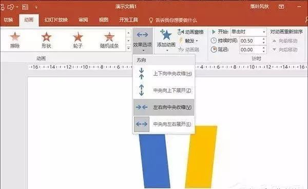Open the 动画窗格 animation pane
The height and width of the screenshot is (189, 308).
[x=190, y=32]
